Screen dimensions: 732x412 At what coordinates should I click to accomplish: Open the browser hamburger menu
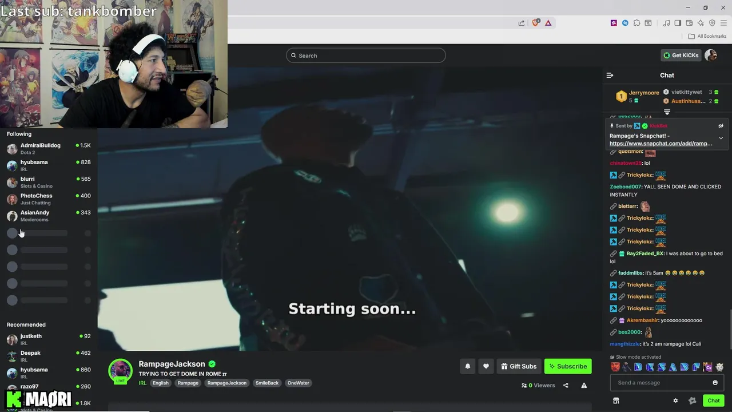[x=723, y=23]
